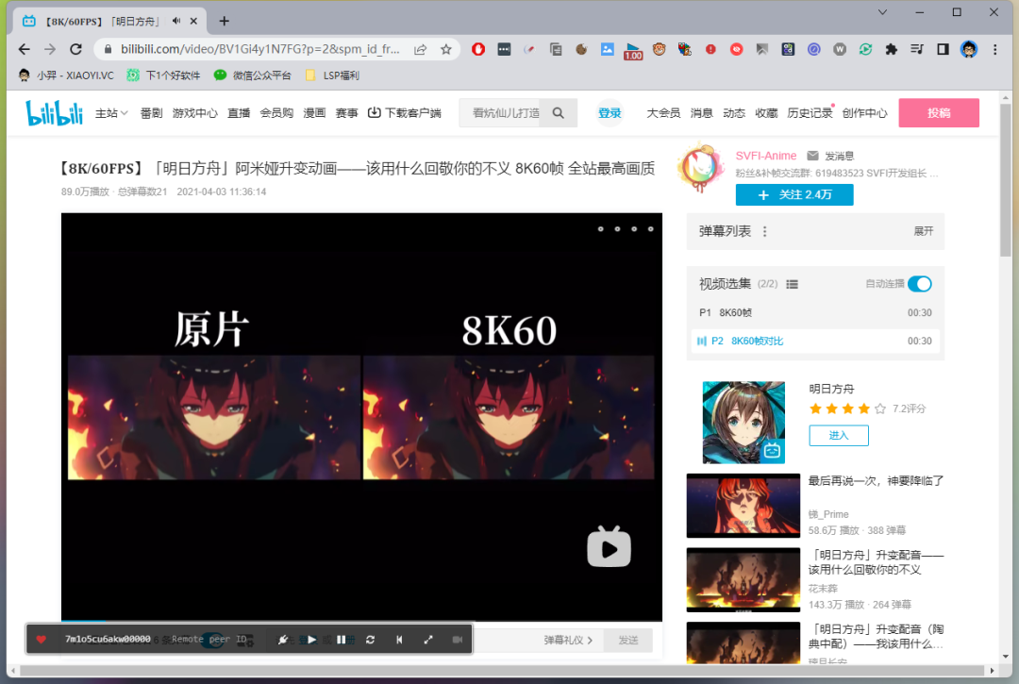The image size is (1019, 684).
Task: Open the 游戏中心 navigation item
Action: click(x=195, y=112)
